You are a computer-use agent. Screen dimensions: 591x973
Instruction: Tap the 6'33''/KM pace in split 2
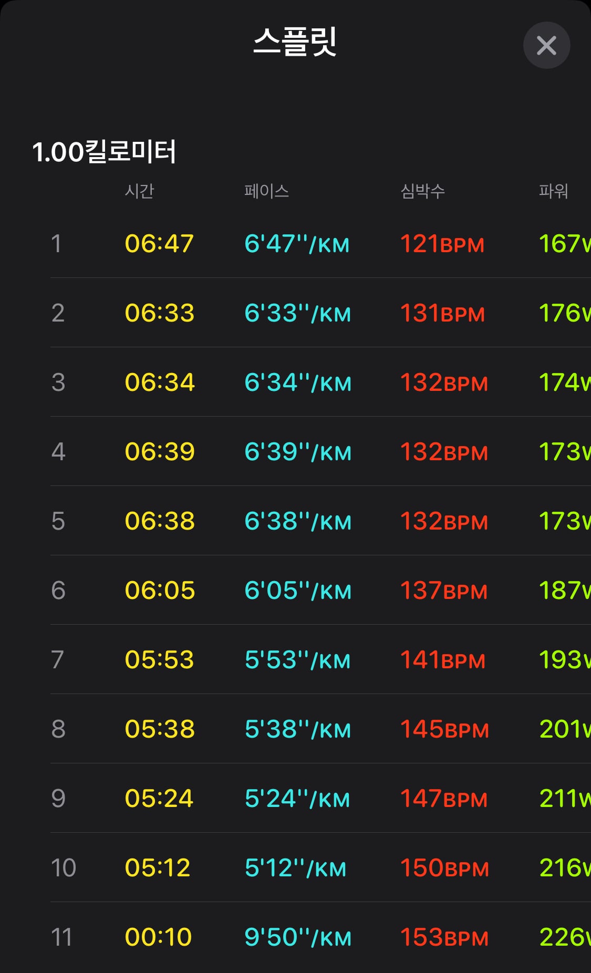click(x=297, y=313)
